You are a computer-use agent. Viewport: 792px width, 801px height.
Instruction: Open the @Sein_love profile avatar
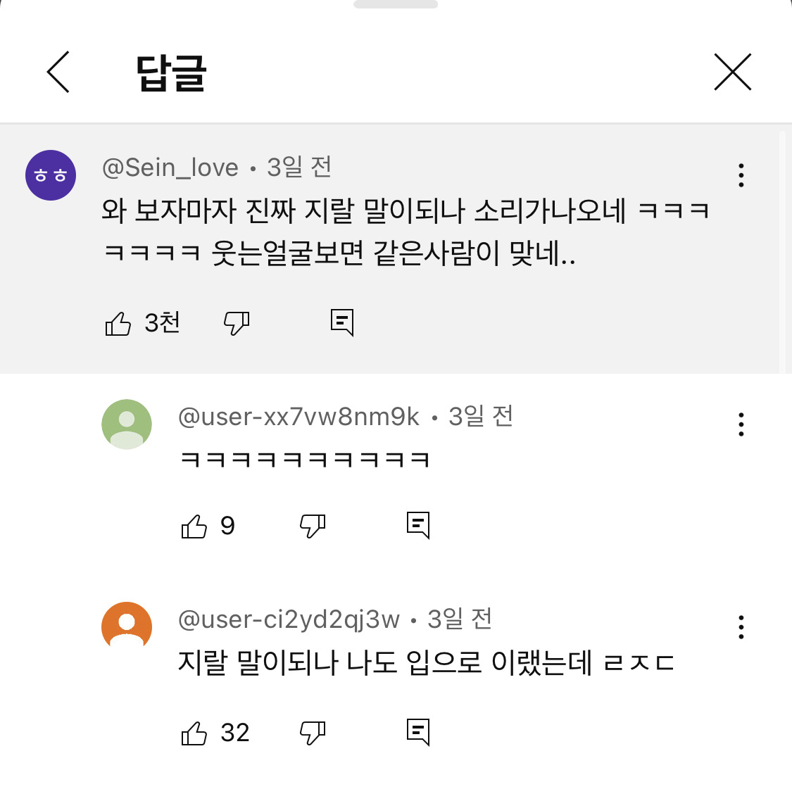pos(51,175)
